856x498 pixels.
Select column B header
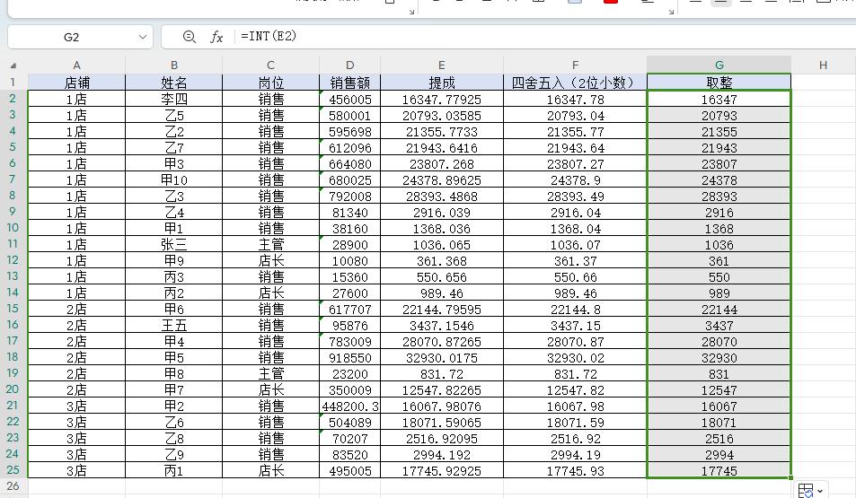(x=173, y=65)
